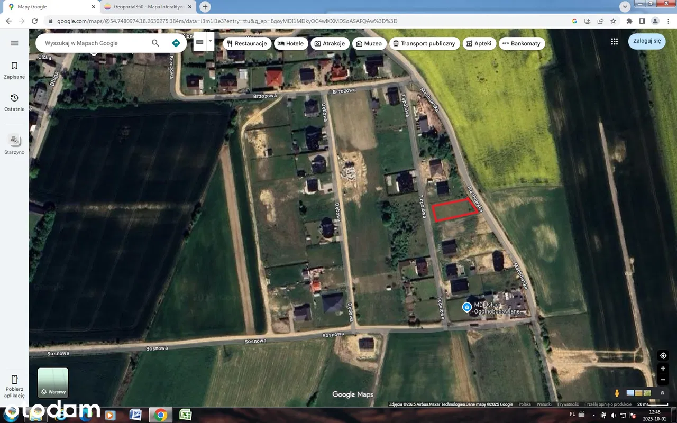Open the keyboard input tool dropdown arrow
Viewport: 677px width, 423px height.
[x=210, y=41]
